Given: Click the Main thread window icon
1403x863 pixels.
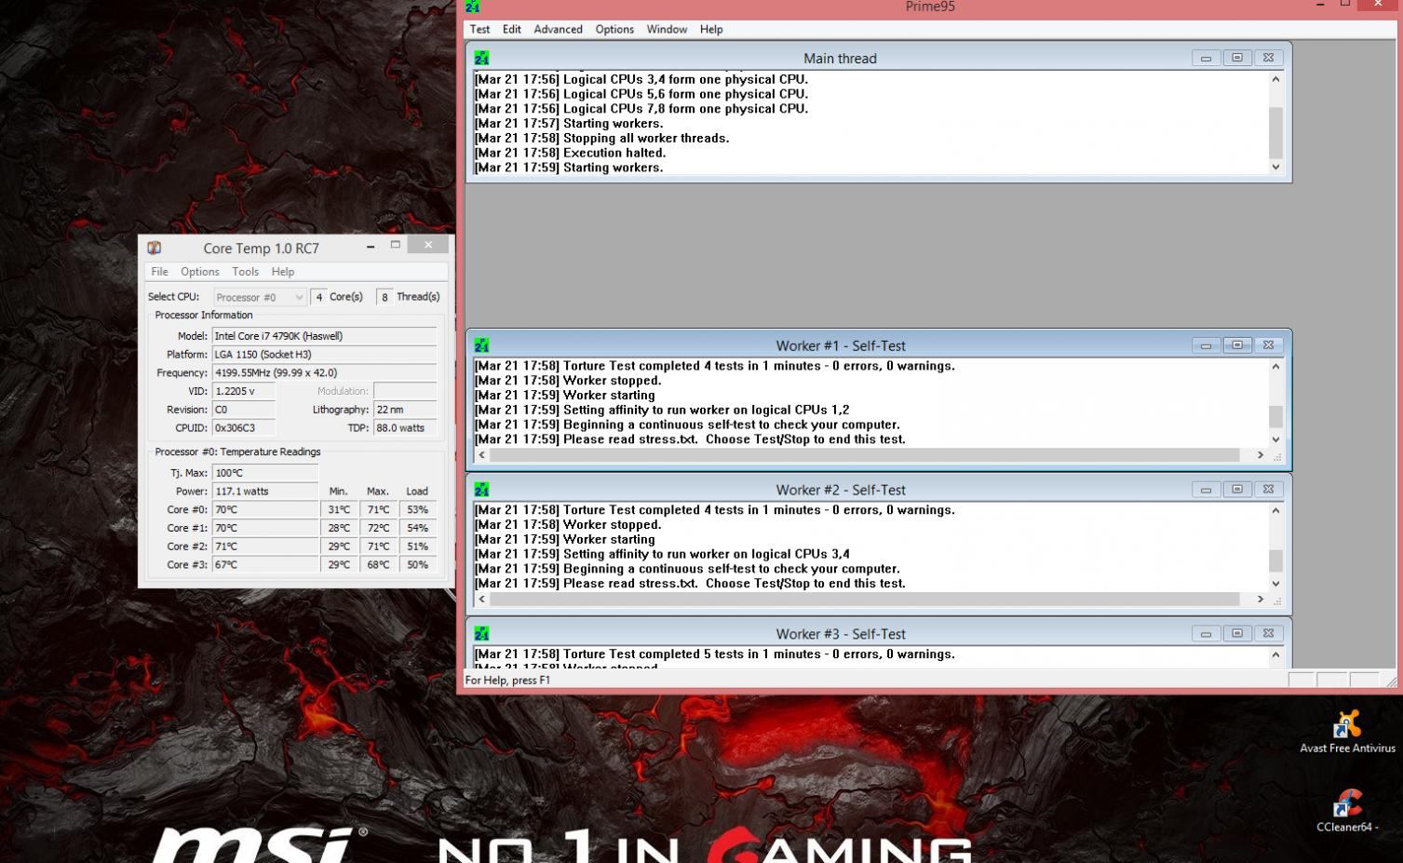Looking at the screenshot, I should tap(481, 58).
